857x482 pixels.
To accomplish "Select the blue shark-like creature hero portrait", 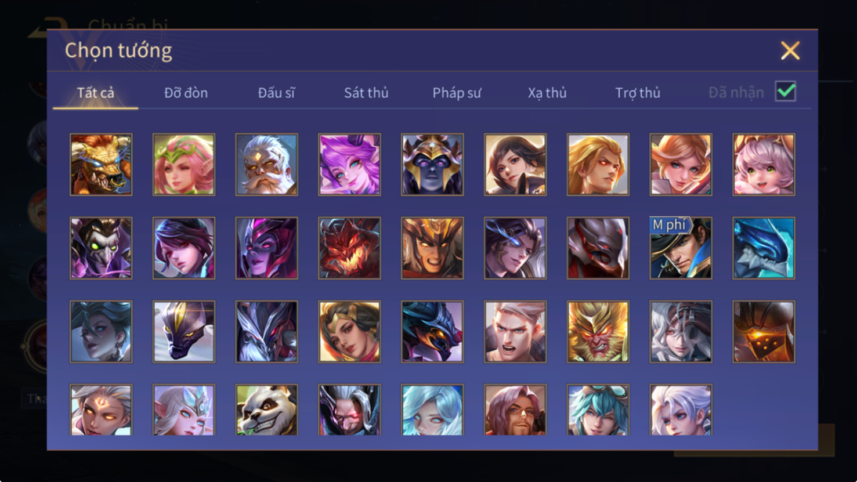I will coord(764,248).
